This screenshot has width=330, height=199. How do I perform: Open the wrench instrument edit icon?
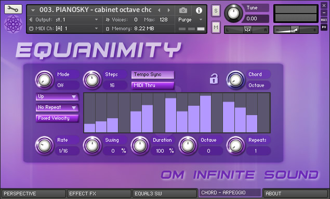click(x=13, y=9)
